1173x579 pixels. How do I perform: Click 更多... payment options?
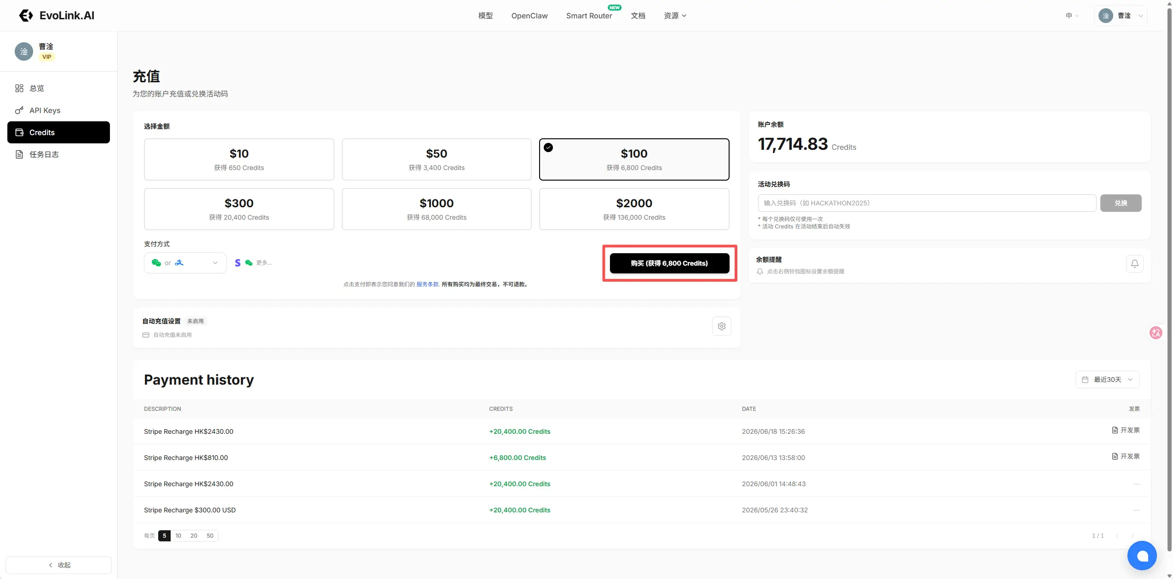[264, 263]
